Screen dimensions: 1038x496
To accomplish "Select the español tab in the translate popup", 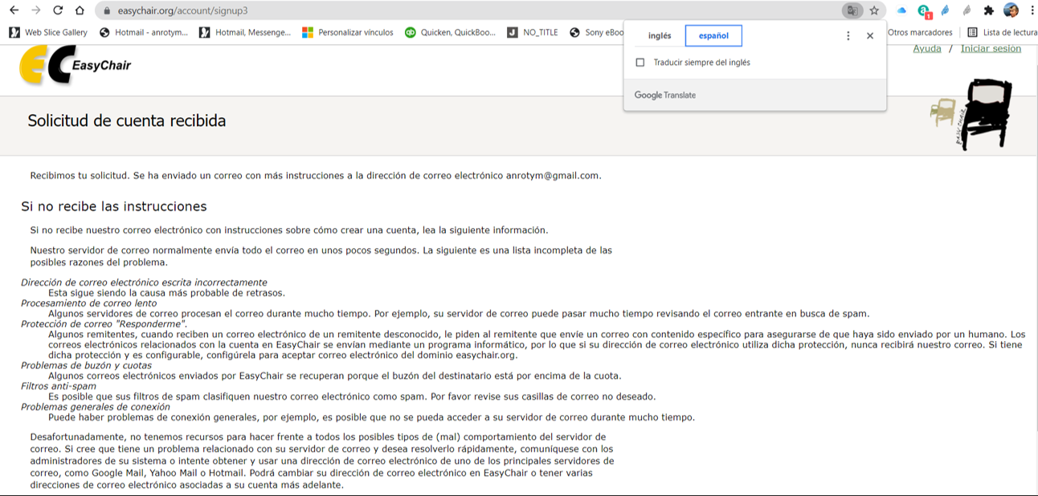I will click(x=713, y=36).
